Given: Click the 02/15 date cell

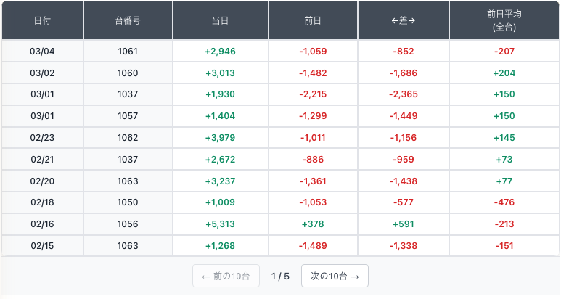Looking at the screenshot, I should pyautogui.click(x=42, y=246).
